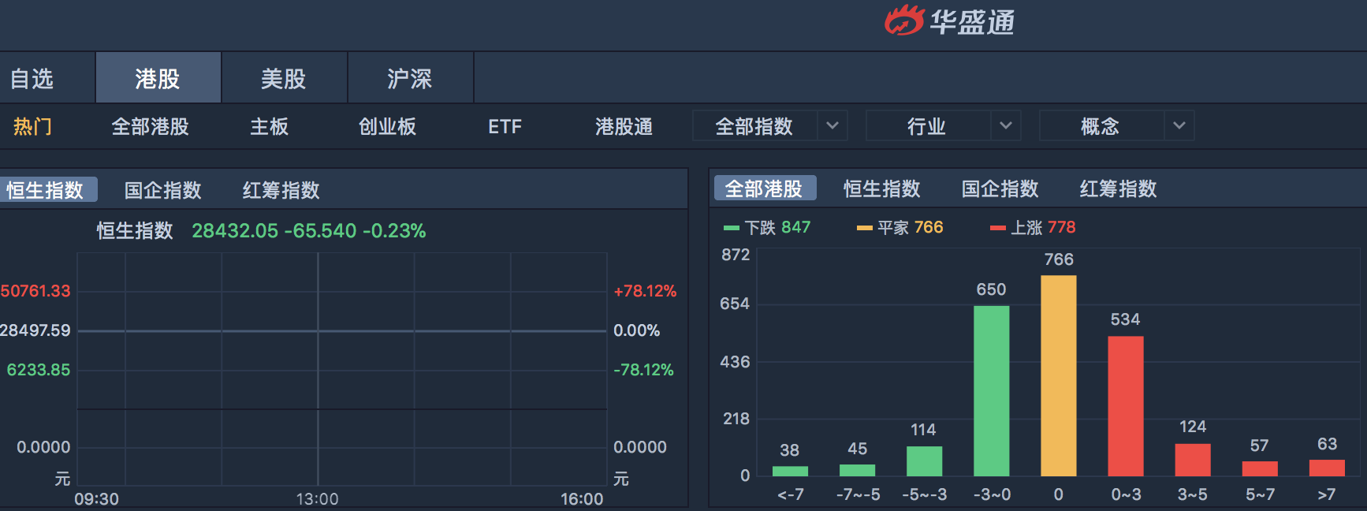Open the 全部指数 dropdown arrow
Screen dimensions: 1367x511
[832, 126]
